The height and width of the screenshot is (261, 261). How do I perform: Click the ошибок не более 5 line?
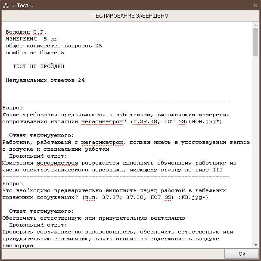tap(35, 53)
